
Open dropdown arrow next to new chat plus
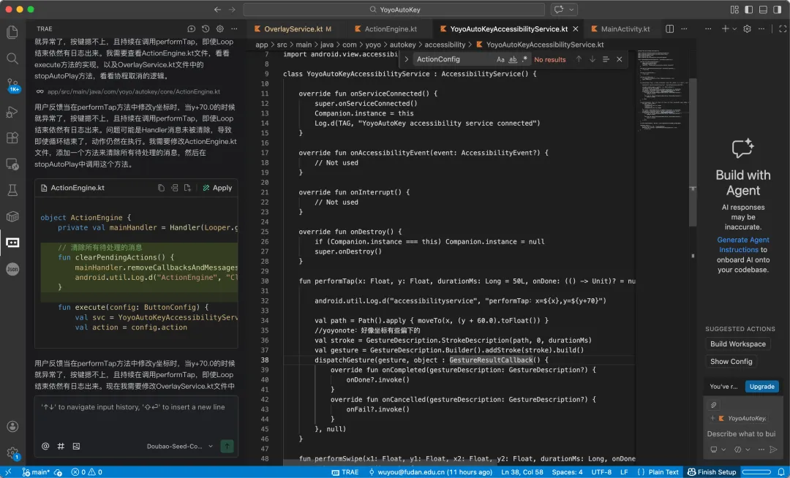tap(735, 29)
